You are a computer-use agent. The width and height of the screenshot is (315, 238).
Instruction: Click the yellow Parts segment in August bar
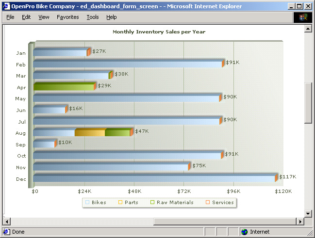pos(90,132)
